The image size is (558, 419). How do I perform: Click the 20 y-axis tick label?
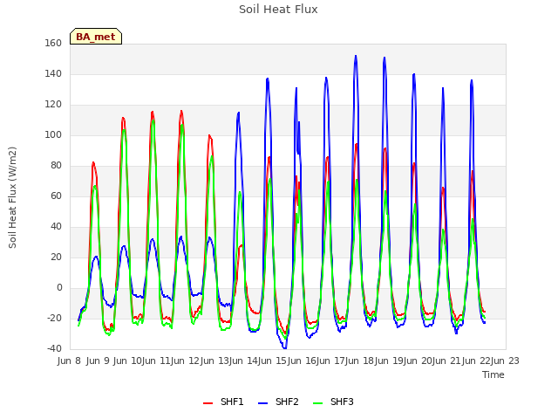pos(56,257)
